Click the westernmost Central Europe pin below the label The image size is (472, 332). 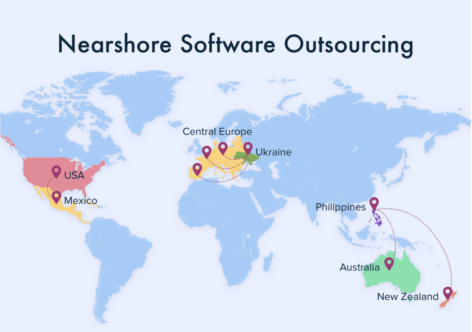click(x=207, y=152)
